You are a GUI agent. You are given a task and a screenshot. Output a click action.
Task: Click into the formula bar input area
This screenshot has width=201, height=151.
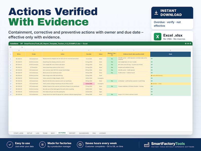point(108,47)
